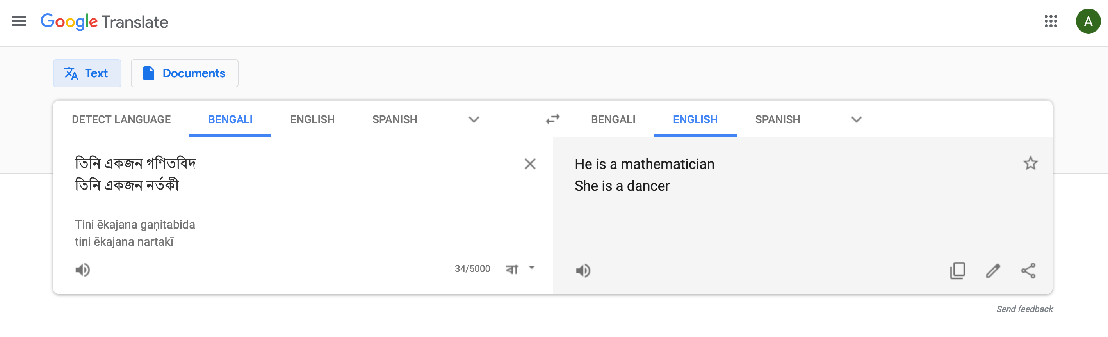Clear the source text
The height and width of the screenshot is (337, 1108).
(530, 164)
